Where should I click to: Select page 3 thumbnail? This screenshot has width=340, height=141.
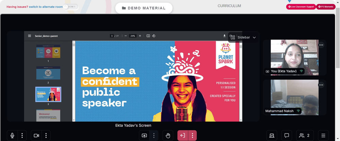click(x=48, y=94)
